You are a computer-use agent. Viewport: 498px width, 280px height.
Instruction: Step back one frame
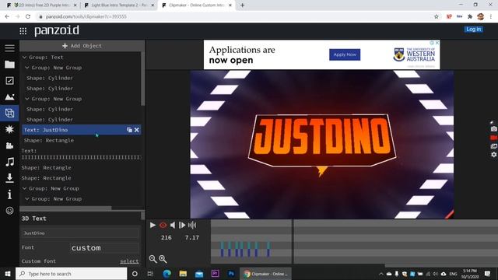(173, 225)
